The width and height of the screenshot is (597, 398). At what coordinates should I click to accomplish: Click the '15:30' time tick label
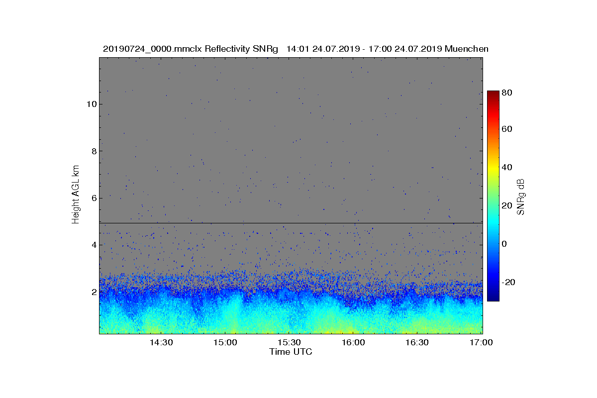[289, 342]
